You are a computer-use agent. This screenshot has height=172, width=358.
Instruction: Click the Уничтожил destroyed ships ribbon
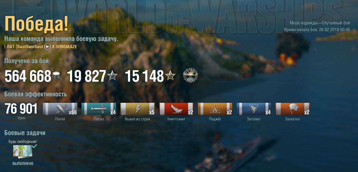click(x=176, y=109)
